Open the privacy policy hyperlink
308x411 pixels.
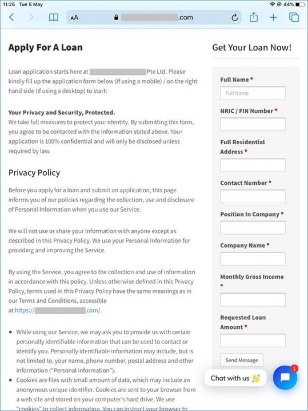59,310
